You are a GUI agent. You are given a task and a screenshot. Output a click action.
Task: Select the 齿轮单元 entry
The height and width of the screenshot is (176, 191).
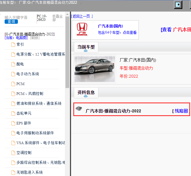(24, 113)
